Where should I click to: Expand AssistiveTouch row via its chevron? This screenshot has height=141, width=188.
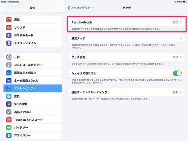(181, 22)
